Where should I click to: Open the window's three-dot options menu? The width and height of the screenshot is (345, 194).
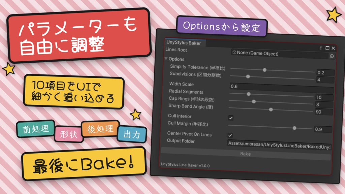(321, 48)
